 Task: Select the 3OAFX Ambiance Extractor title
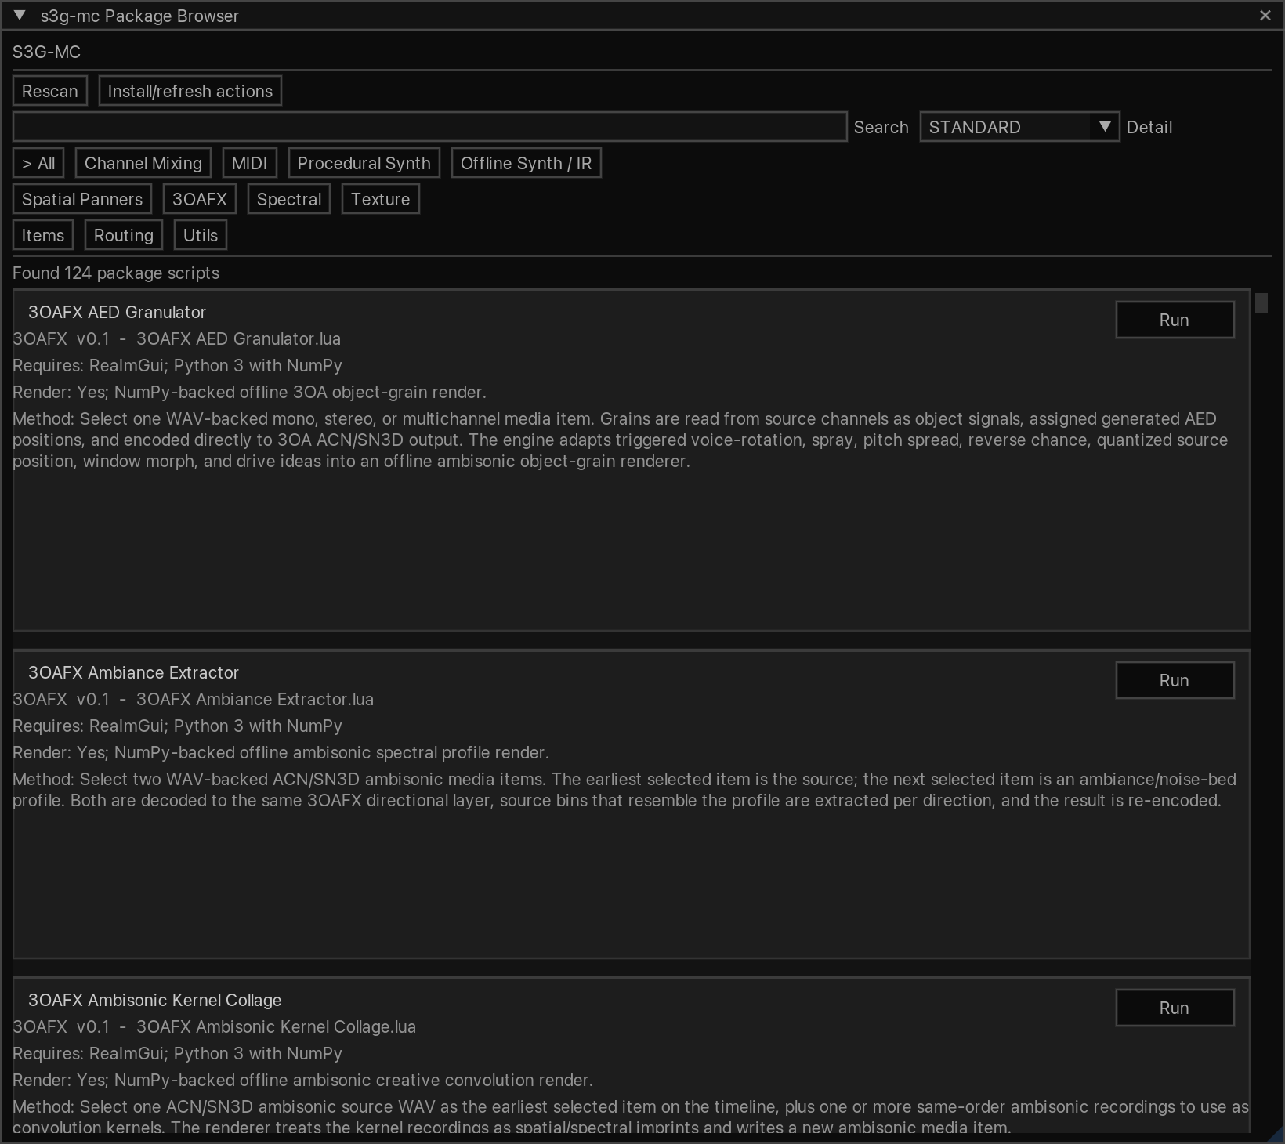133,672
